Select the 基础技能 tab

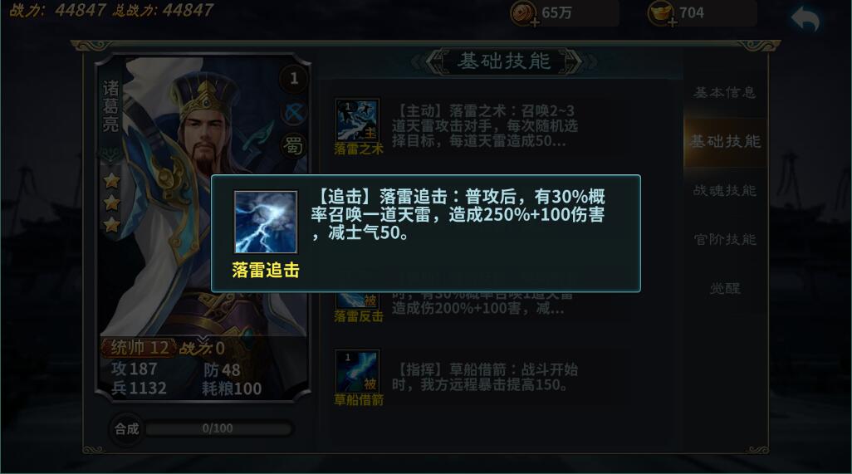point(724,141)
